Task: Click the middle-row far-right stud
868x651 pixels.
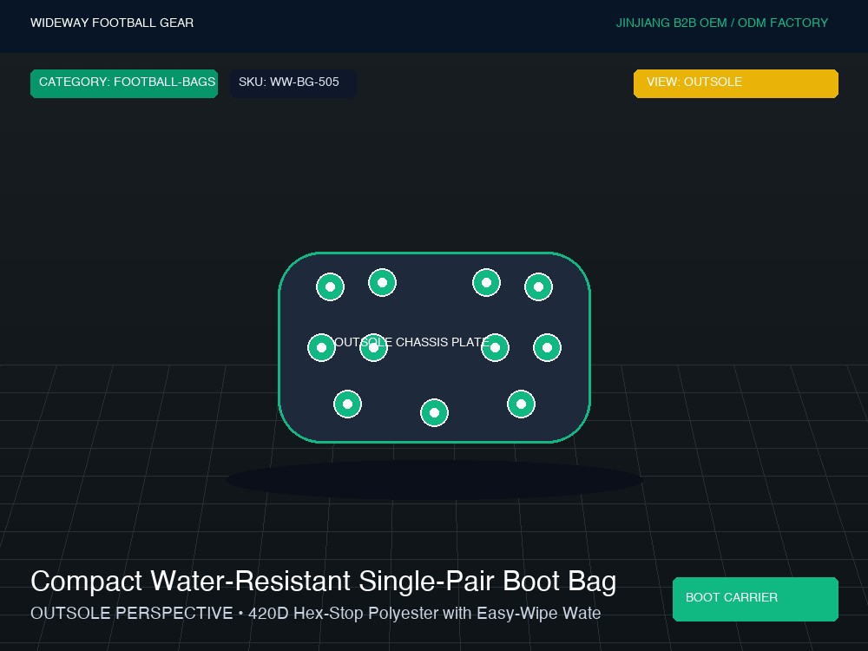Action: (x=548, y=348)
